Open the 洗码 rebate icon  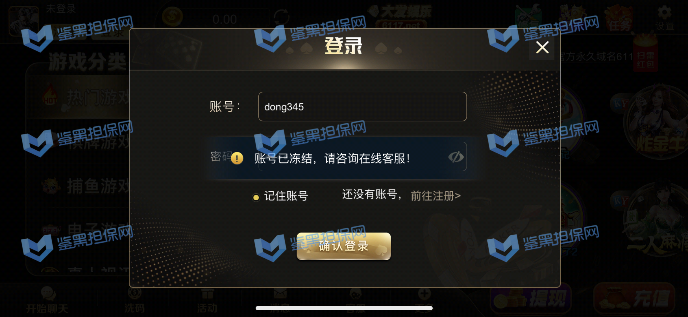[x=134, y=300]
